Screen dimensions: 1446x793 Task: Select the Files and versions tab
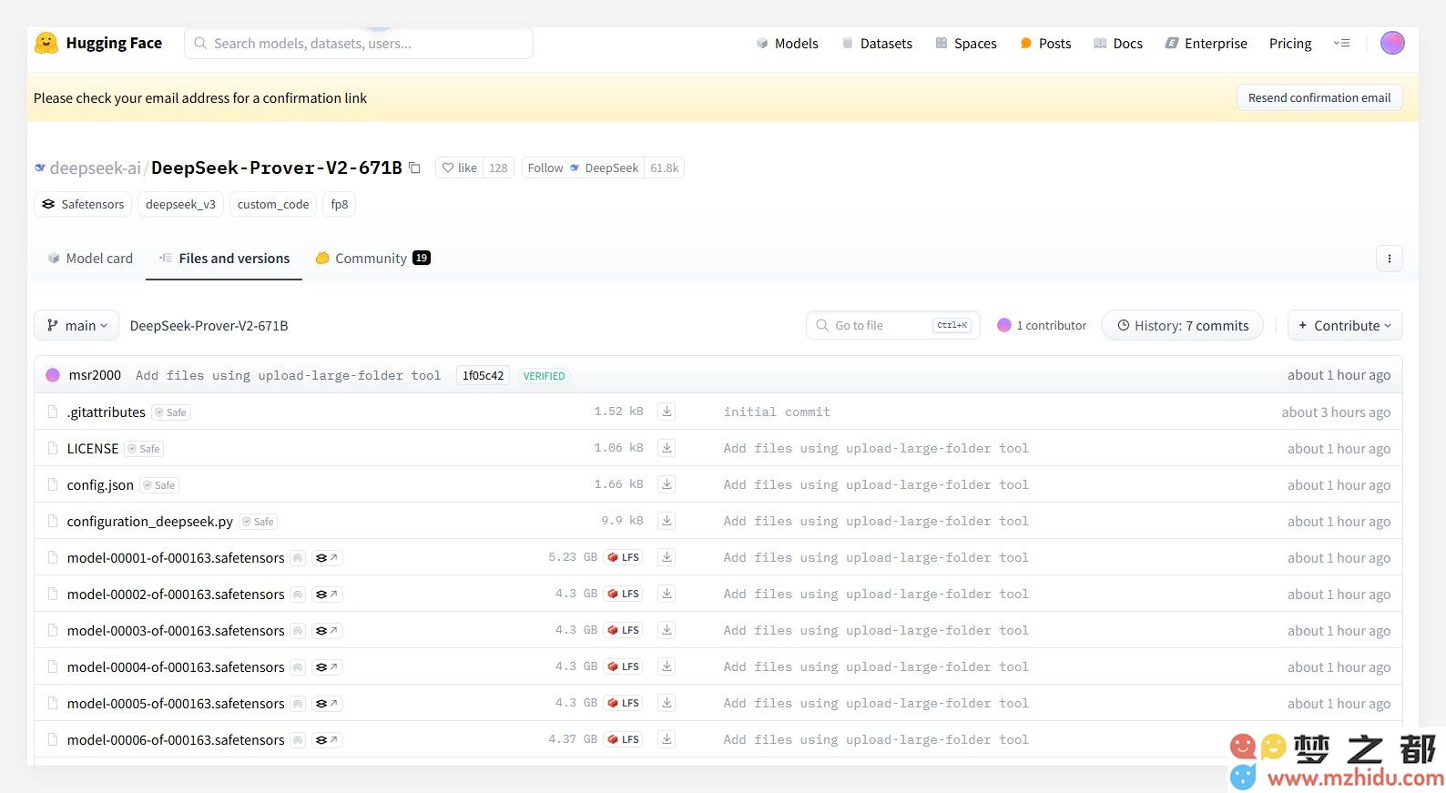(x=224, y=259)
